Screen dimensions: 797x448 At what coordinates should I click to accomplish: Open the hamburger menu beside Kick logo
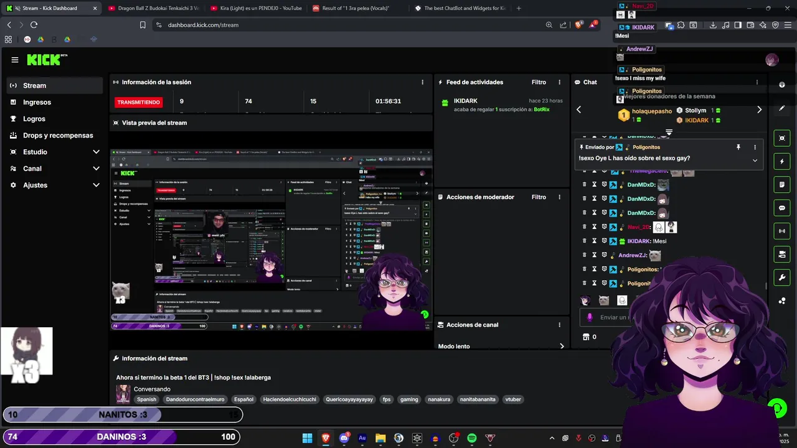[15, 60]
